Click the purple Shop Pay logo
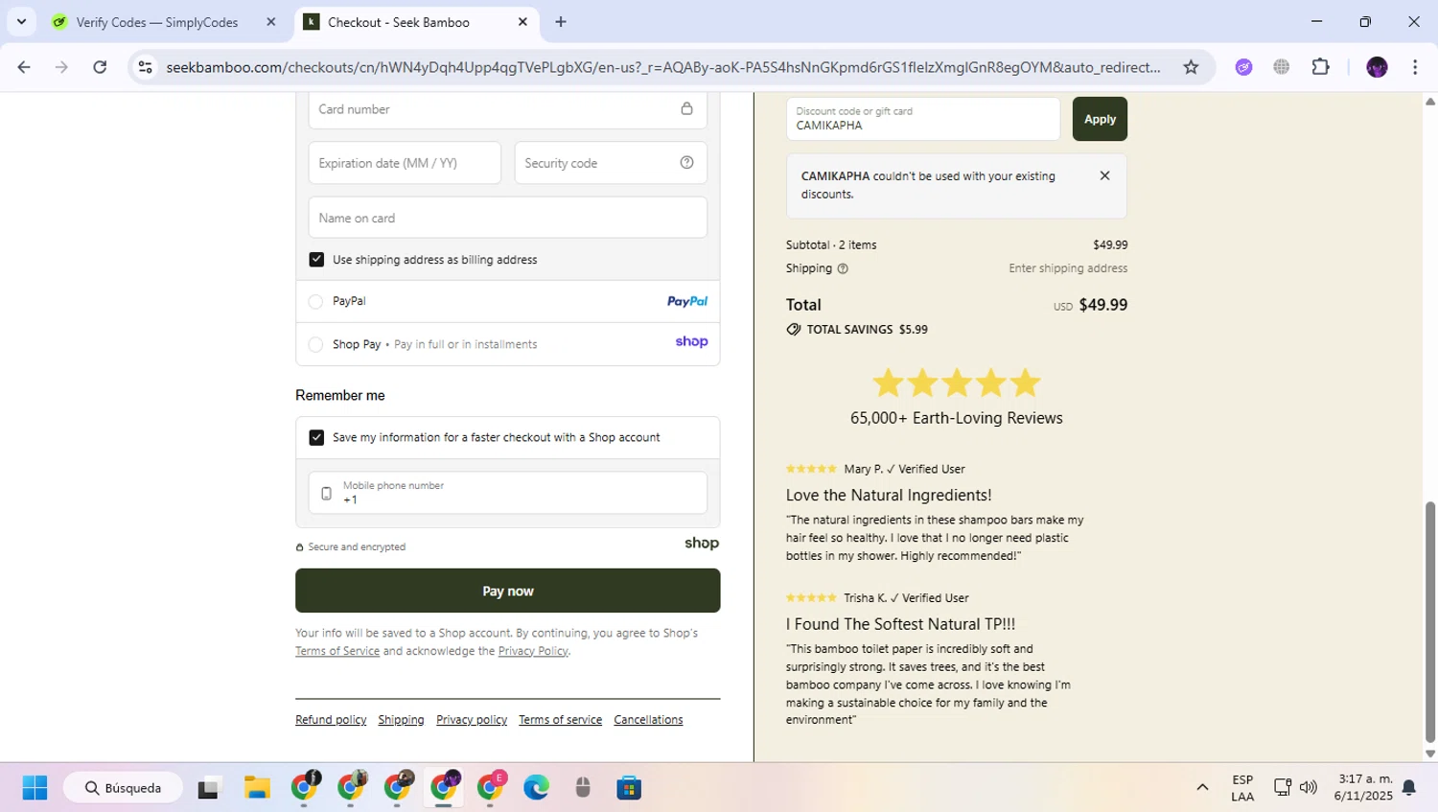Screen dimensions: 1438x812 point(691,341)
